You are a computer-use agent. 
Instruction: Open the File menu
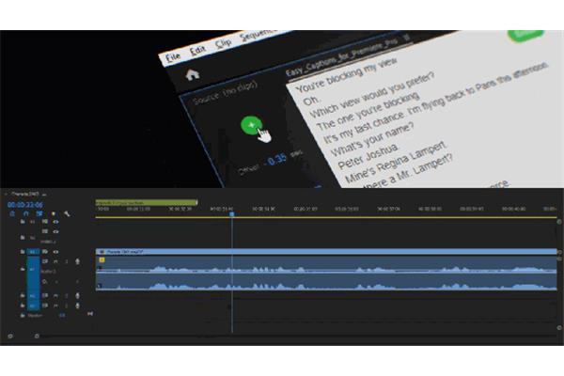[173, 56]
